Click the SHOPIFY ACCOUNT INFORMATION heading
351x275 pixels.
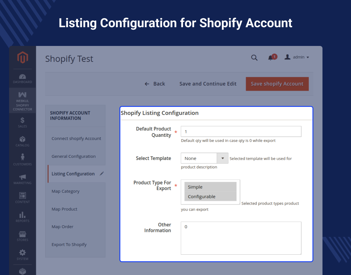coord(70,116)
